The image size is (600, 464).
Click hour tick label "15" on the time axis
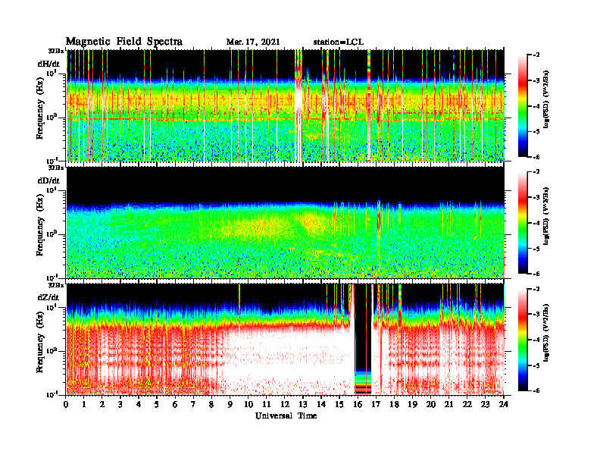pos(339,405)
